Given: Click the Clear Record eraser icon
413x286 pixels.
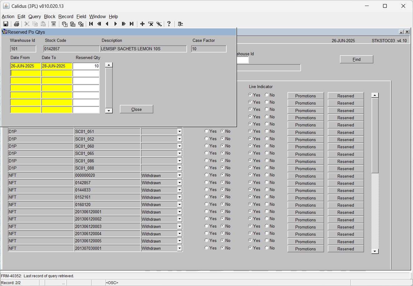Looking at the screenshot, I should pos(159,24).
